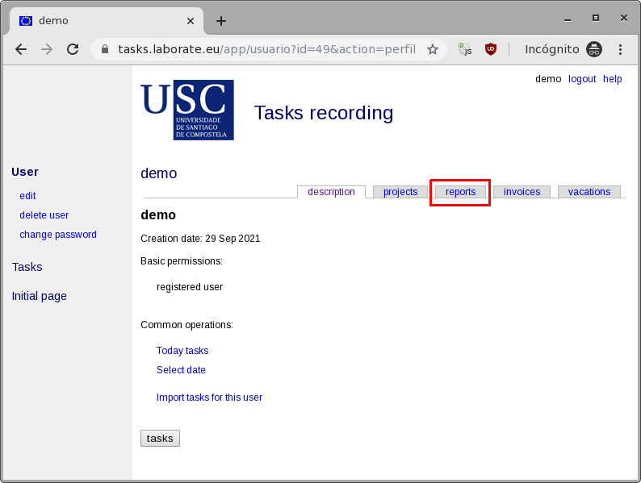The width and height of the screenshot is (641, 483).
Task: Close the demo browser tab
Action: [191, 21]
